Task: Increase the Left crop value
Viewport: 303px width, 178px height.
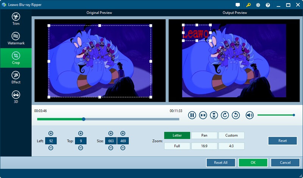Action: click(x=51, y=133)
